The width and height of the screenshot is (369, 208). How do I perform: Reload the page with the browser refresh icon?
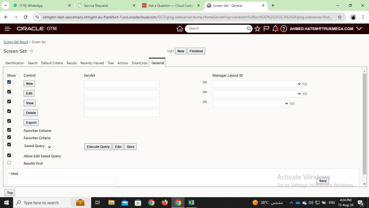(26, 17)
